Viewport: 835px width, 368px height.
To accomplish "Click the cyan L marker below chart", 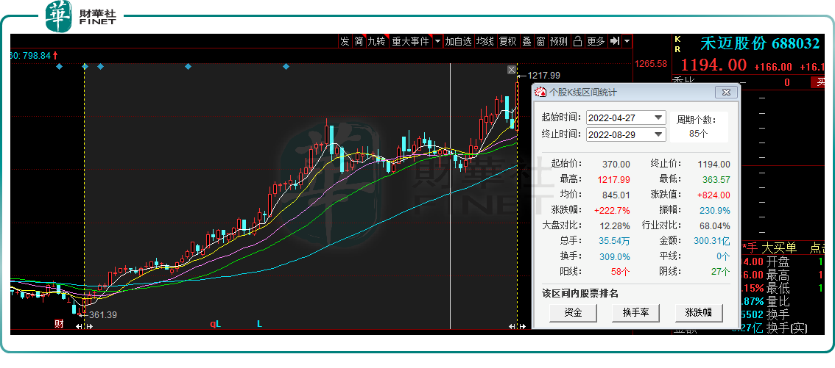I will point(260,323).
